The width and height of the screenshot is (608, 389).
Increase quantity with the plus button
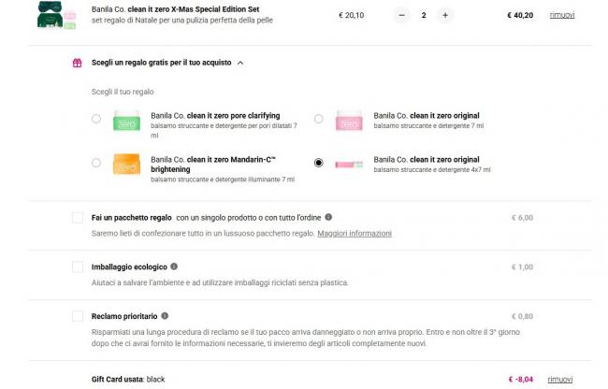click(x=445, y=15)
